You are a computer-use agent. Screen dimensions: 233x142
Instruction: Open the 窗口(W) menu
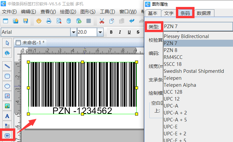pos(128,12)
